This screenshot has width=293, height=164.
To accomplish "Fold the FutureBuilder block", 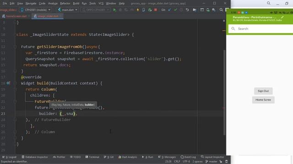I will (x=16, y=102).
